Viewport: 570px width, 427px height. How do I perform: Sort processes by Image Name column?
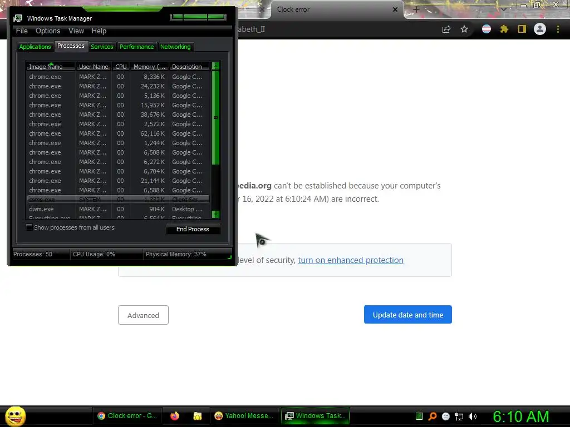[51, 67]
